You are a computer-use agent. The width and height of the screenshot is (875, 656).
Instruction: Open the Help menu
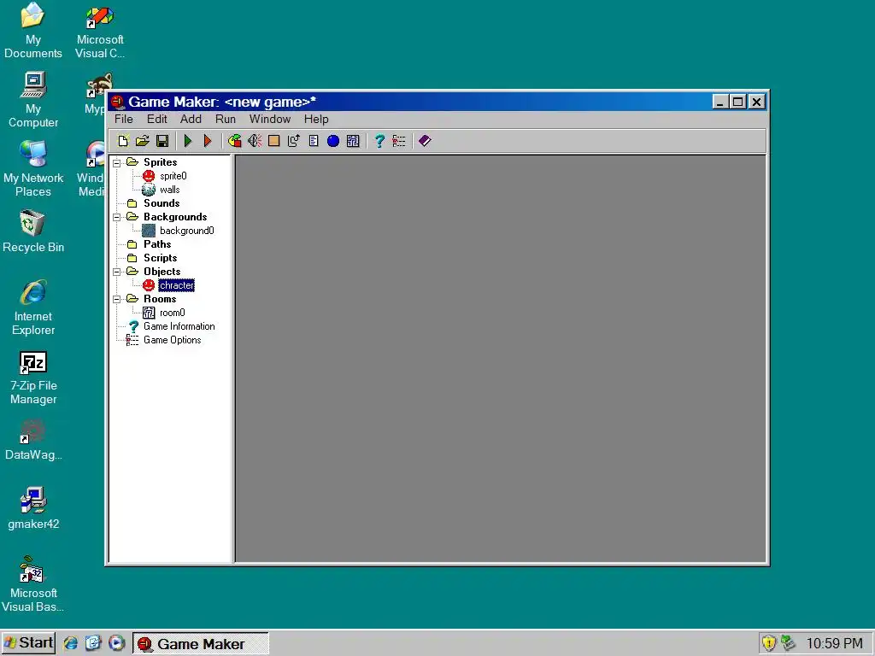click(316, 119)
